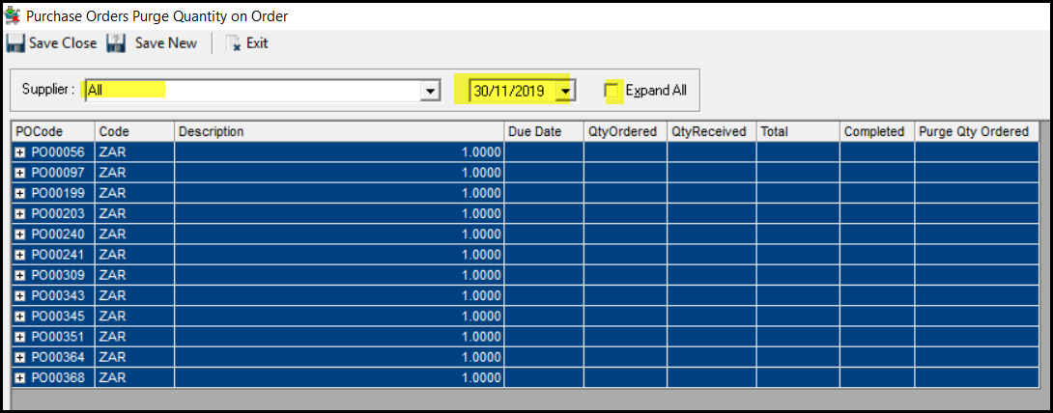Screen dimensions: 1053x413
Task: Click the Save New disk icon
Action: pyautogui.click(x=117, y=43)
